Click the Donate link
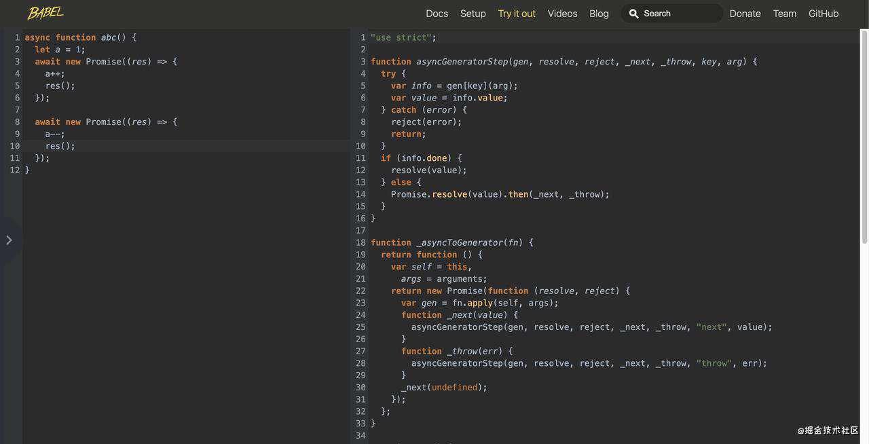This screenshot has width=869, height=444. 745,14
